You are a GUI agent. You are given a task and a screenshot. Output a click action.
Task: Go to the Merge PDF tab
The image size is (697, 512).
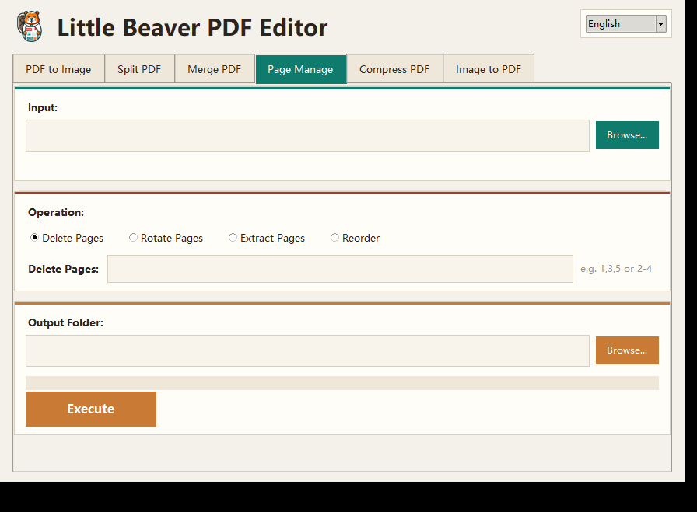[214, 69]
